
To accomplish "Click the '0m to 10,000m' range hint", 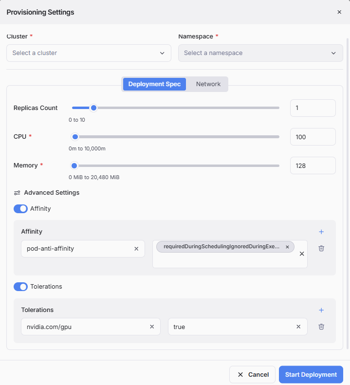I will click(x=87, y=148).
